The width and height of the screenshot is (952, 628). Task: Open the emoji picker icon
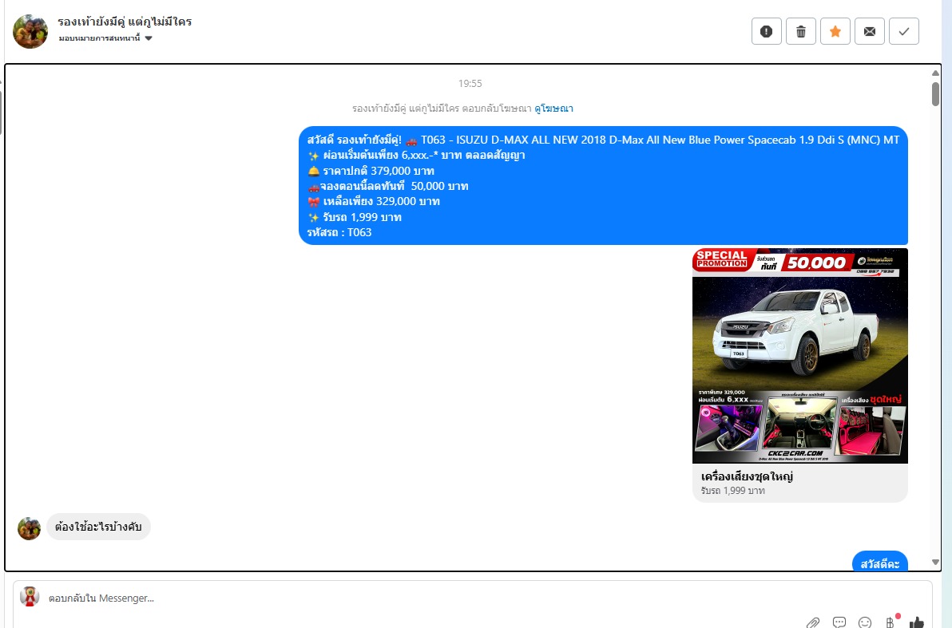[x=865, y=622]
